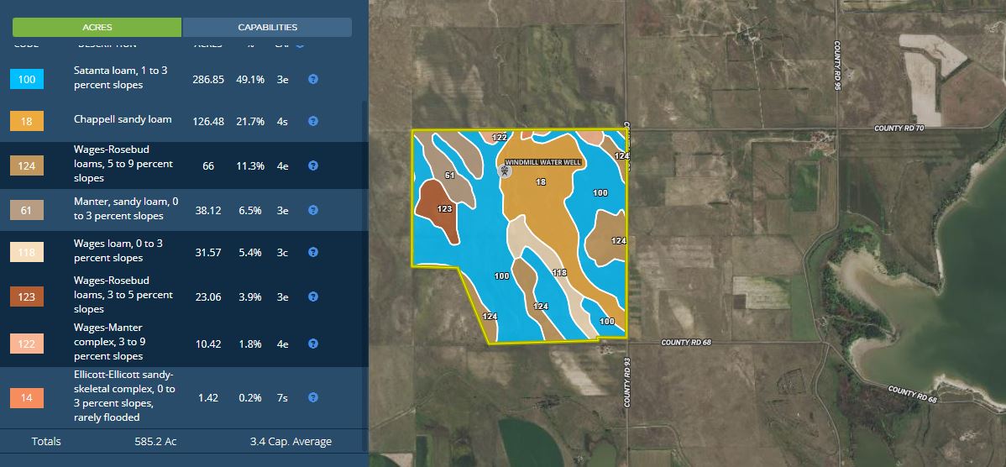The height and width of the screenshot is (467, 1006).
Task: Select the Acres tab
Action: 97,27
